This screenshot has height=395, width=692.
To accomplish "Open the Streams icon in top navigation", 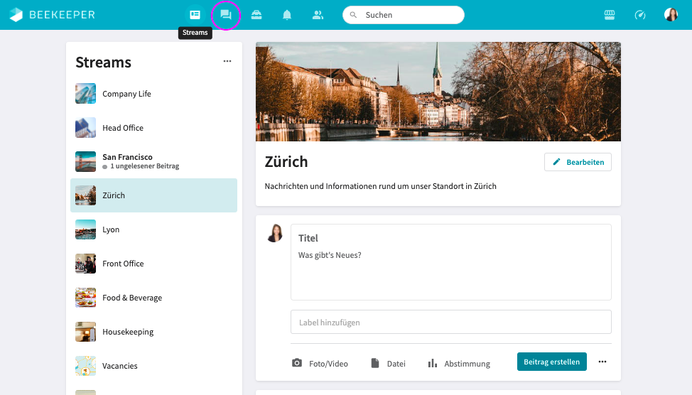I will pos(195,15).
